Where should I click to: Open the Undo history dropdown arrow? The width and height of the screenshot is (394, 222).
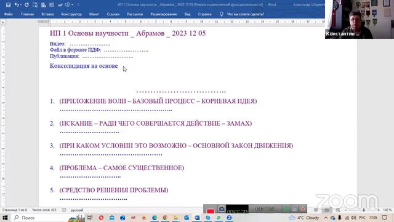point(20,5)
